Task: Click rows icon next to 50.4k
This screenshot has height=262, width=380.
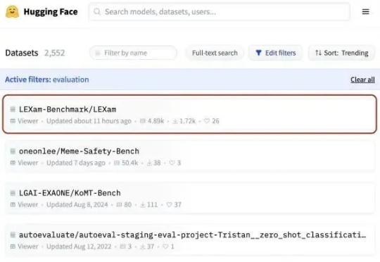Action: [117, 163]
